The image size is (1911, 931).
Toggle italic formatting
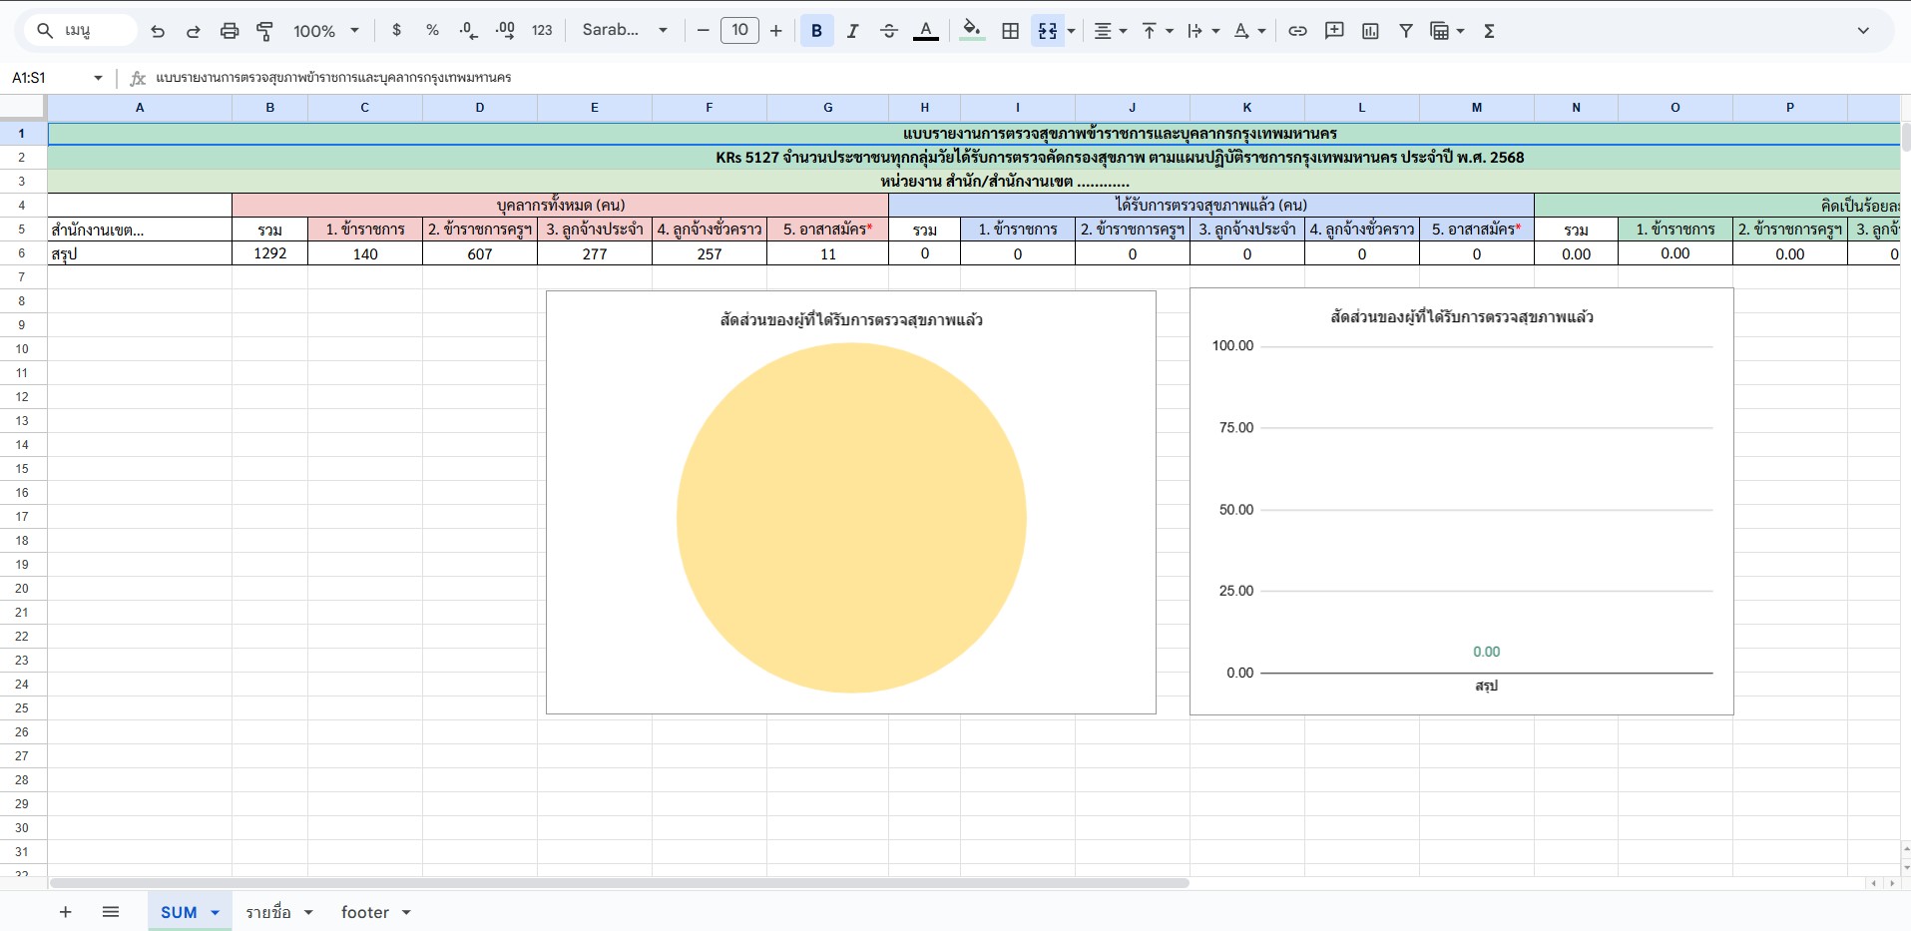pyautogui.click(x=853, y=31)
